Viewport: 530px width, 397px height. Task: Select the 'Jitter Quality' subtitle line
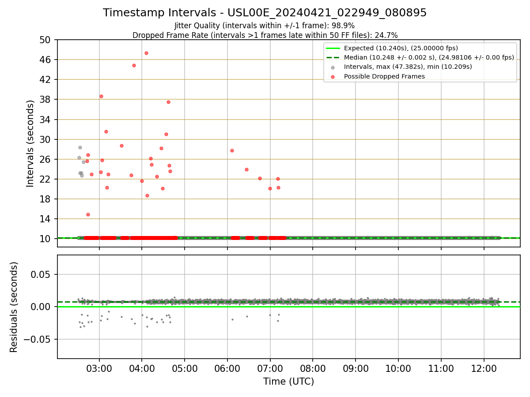click(265, 26)
